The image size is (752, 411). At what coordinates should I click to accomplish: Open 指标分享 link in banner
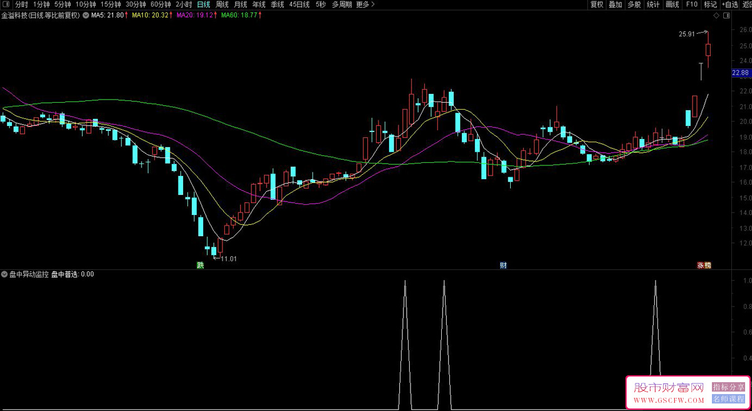coord(729,387)
